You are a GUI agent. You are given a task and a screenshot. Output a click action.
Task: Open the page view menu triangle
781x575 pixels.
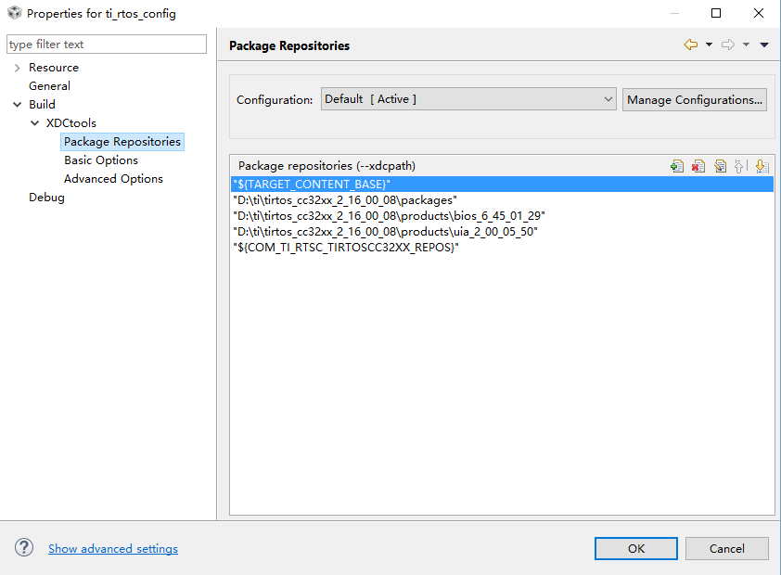764,45
